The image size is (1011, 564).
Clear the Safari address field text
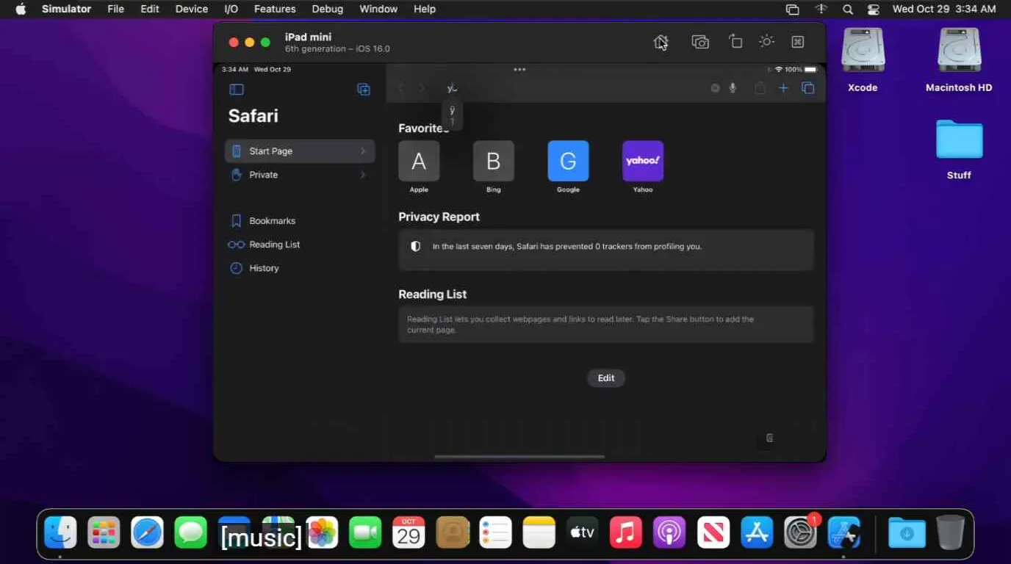[x=715, y=88]
